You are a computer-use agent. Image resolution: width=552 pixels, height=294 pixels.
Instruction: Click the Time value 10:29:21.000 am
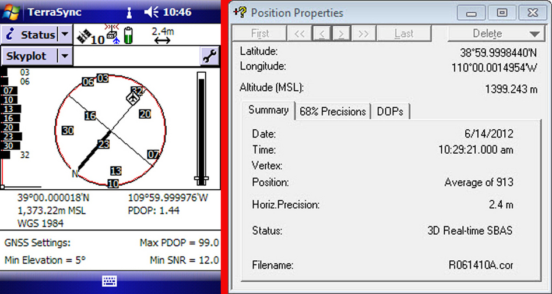476,150
